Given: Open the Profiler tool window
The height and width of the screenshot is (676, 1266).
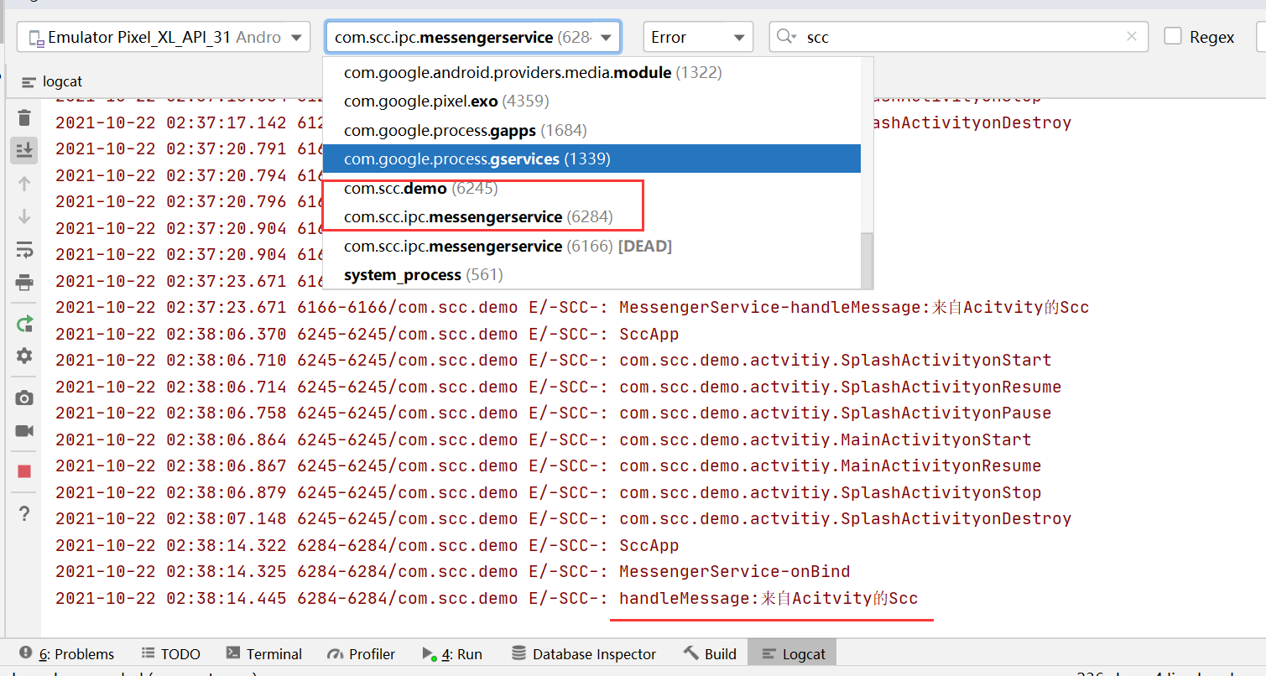Looking at the screenshot, I should pos(361,654).
